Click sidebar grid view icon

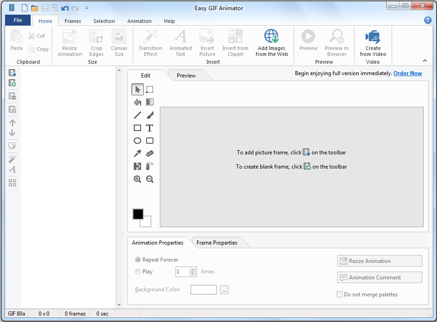click(12, 183)
